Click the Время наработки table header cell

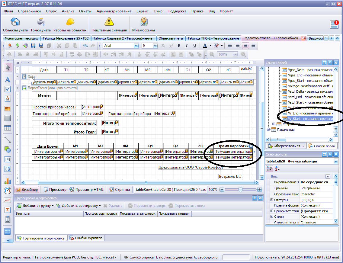tap(233, 146)
